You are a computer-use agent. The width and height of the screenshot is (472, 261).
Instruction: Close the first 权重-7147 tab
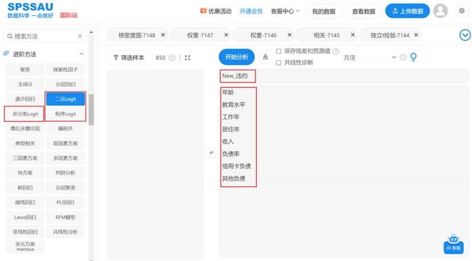click(226, 35)
